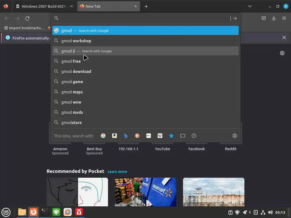Open the Facebook shortcut
This screenshot has width=291, height=218.
(x=197, y=149)
